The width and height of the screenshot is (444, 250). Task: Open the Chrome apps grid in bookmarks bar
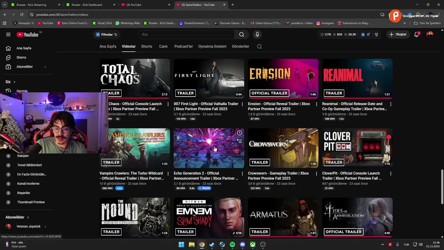click(x=5, y=23)
